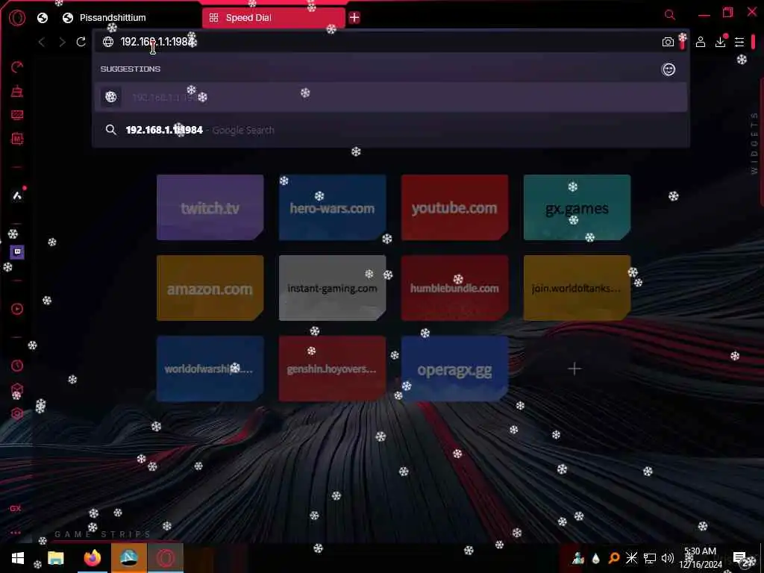Take a snapshot with the camera icon
This screenshot has height=573, width=764.
point(668,43)
